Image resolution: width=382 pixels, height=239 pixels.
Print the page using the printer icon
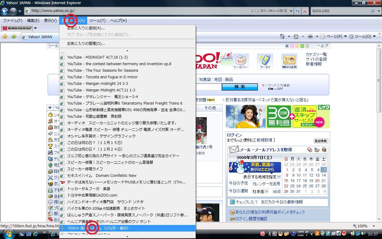click(x=310, y=36)
